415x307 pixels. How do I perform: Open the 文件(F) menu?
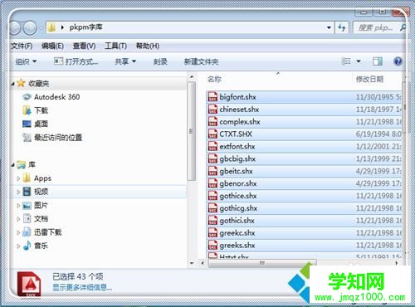click(22, 46)
